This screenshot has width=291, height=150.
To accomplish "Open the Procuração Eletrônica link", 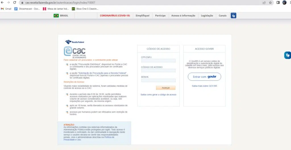I will coord(89,64).
